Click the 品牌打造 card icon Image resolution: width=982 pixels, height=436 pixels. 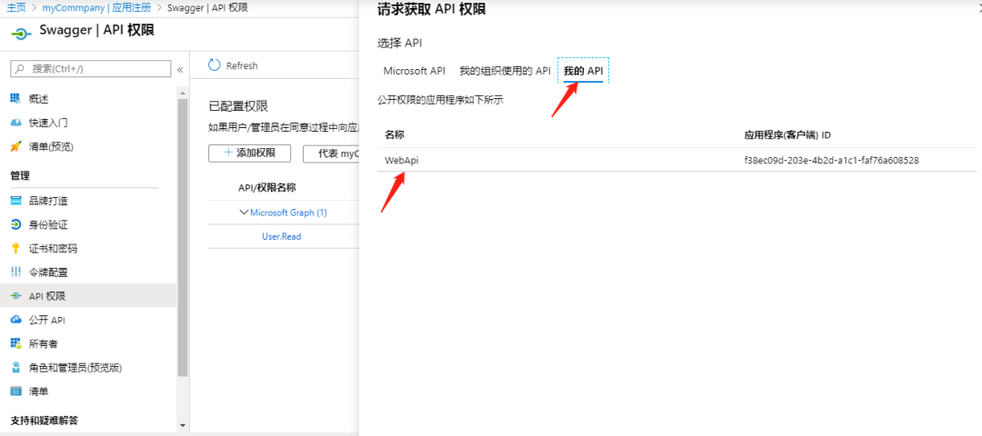tap(15, 201)
